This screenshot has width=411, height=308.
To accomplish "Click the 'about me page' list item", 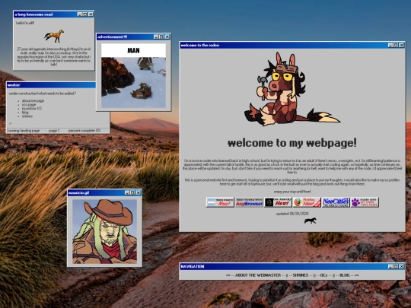I will pos(33,100).
